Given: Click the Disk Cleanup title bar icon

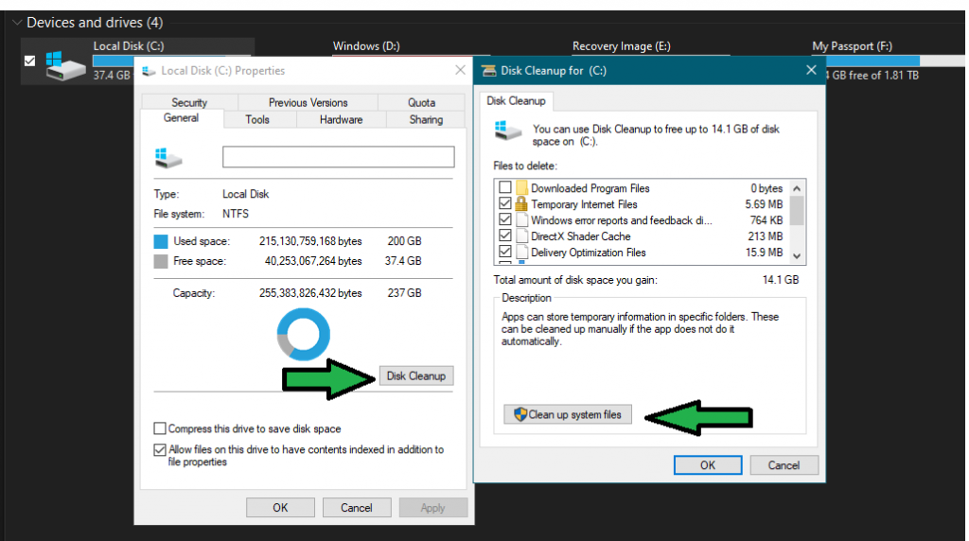Looking at the screenshot, I should pyautogui.click(x=489, y=70).
